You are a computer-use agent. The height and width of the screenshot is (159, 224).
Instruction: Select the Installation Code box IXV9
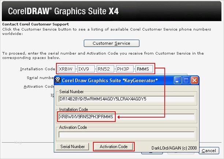point(86,69)
